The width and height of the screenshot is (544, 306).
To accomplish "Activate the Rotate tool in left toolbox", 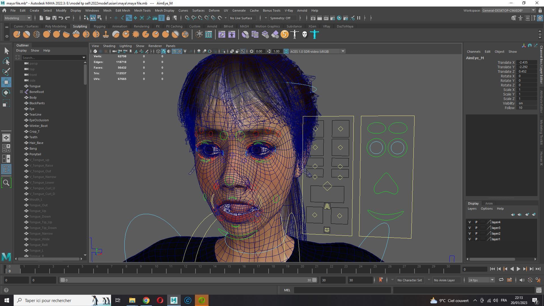I will 6,93.
